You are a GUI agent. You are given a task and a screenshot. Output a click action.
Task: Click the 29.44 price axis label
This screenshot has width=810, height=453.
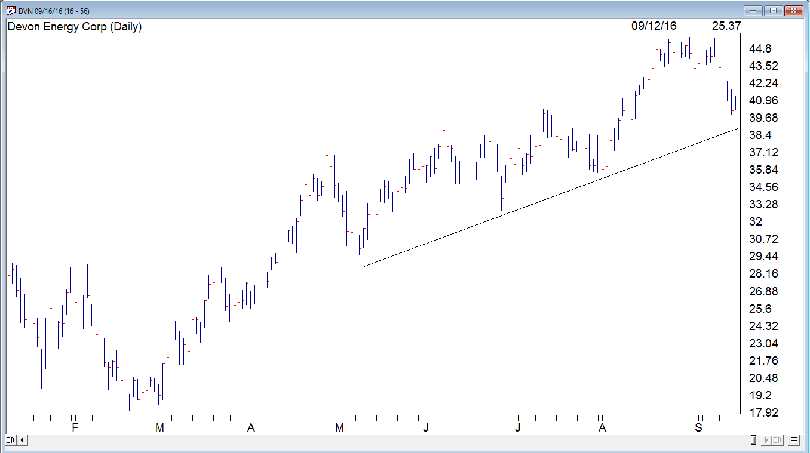[763, 257]
